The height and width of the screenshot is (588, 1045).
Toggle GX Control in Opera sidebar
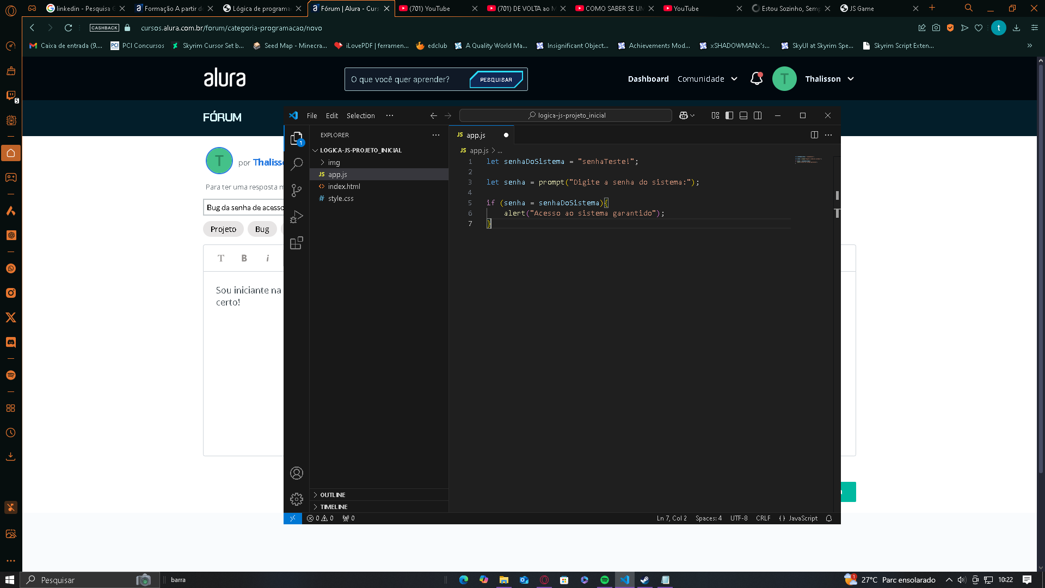11,46
